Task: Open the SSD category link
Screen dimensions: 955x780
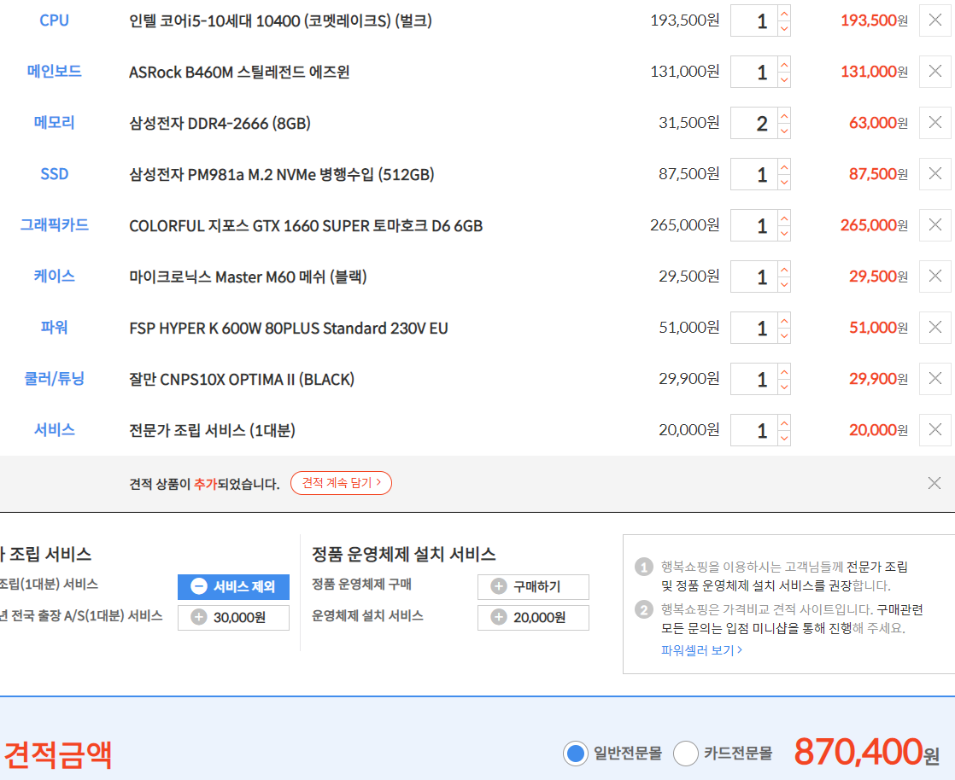Action: click(x=54, y=174)
